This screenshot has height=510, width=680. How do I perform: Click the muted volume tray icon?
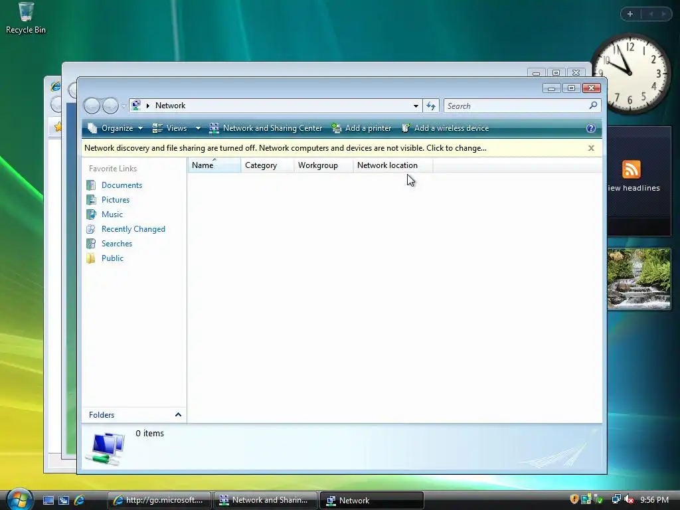629,499
